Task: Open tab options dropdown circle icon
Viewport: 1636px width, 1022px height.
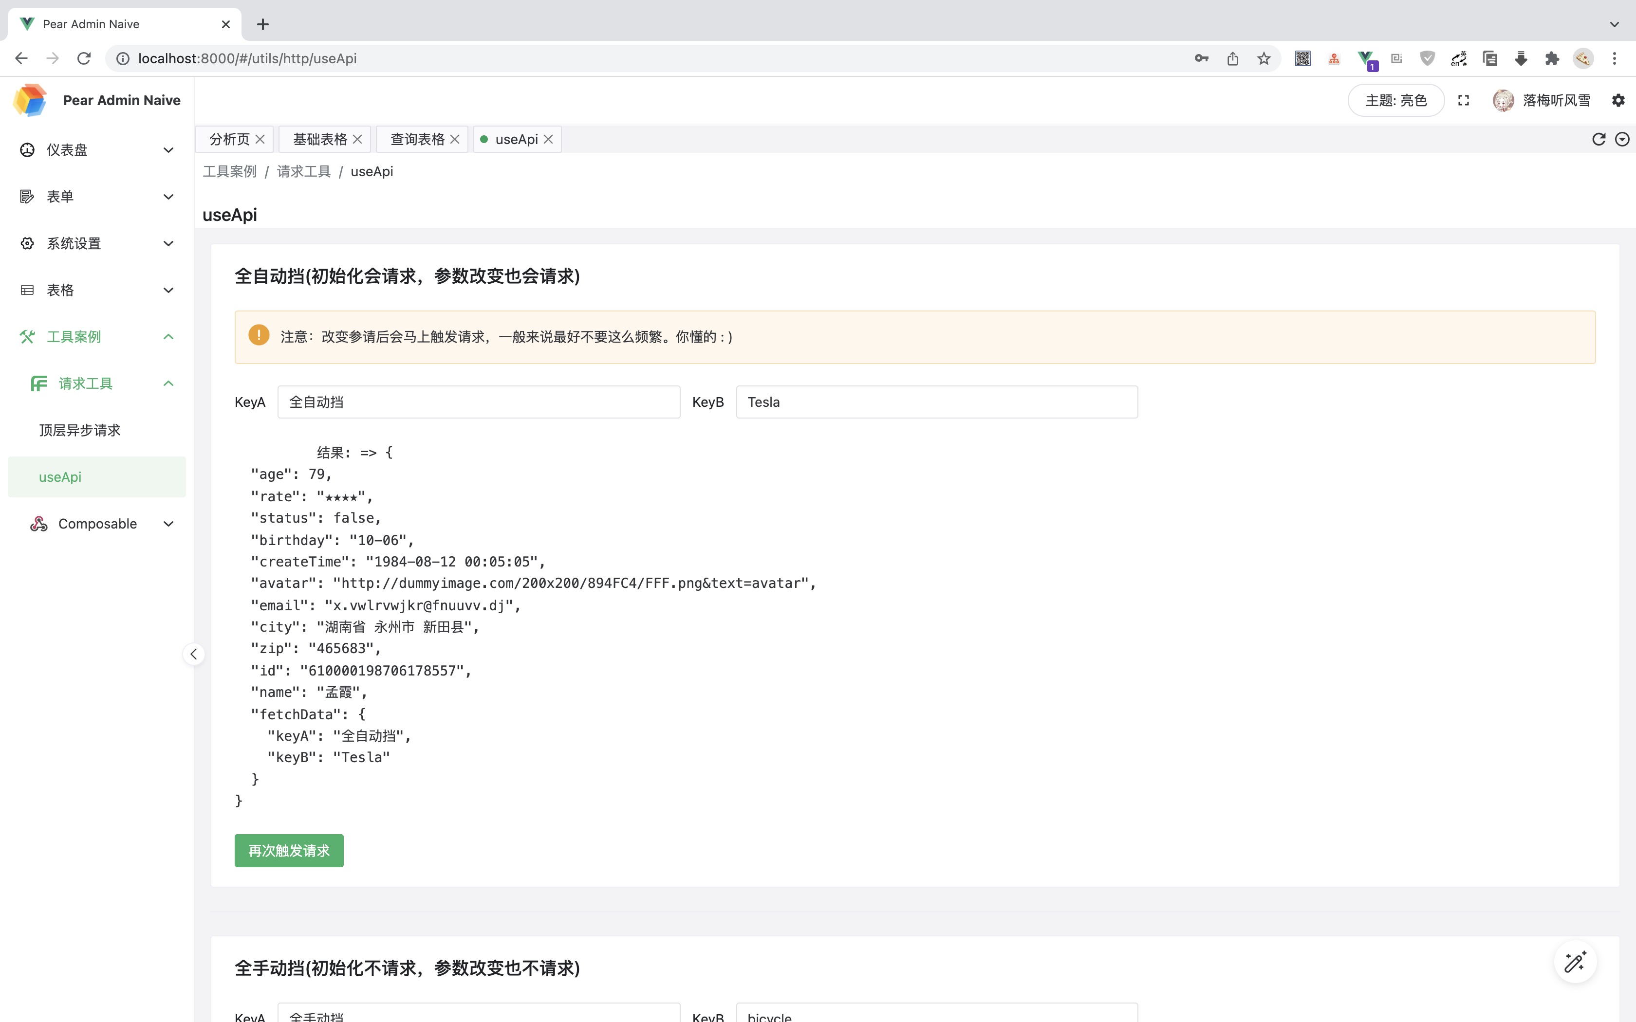Action: point(1622,139)
